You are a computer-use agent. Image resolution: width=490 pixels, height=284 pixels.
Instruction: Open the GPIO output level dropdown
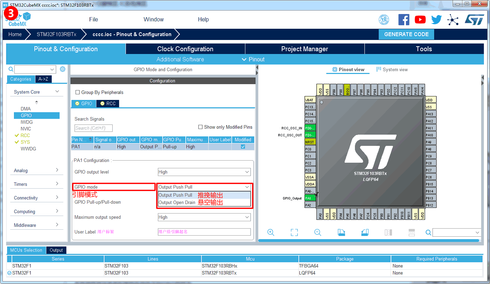coord(204,172)
